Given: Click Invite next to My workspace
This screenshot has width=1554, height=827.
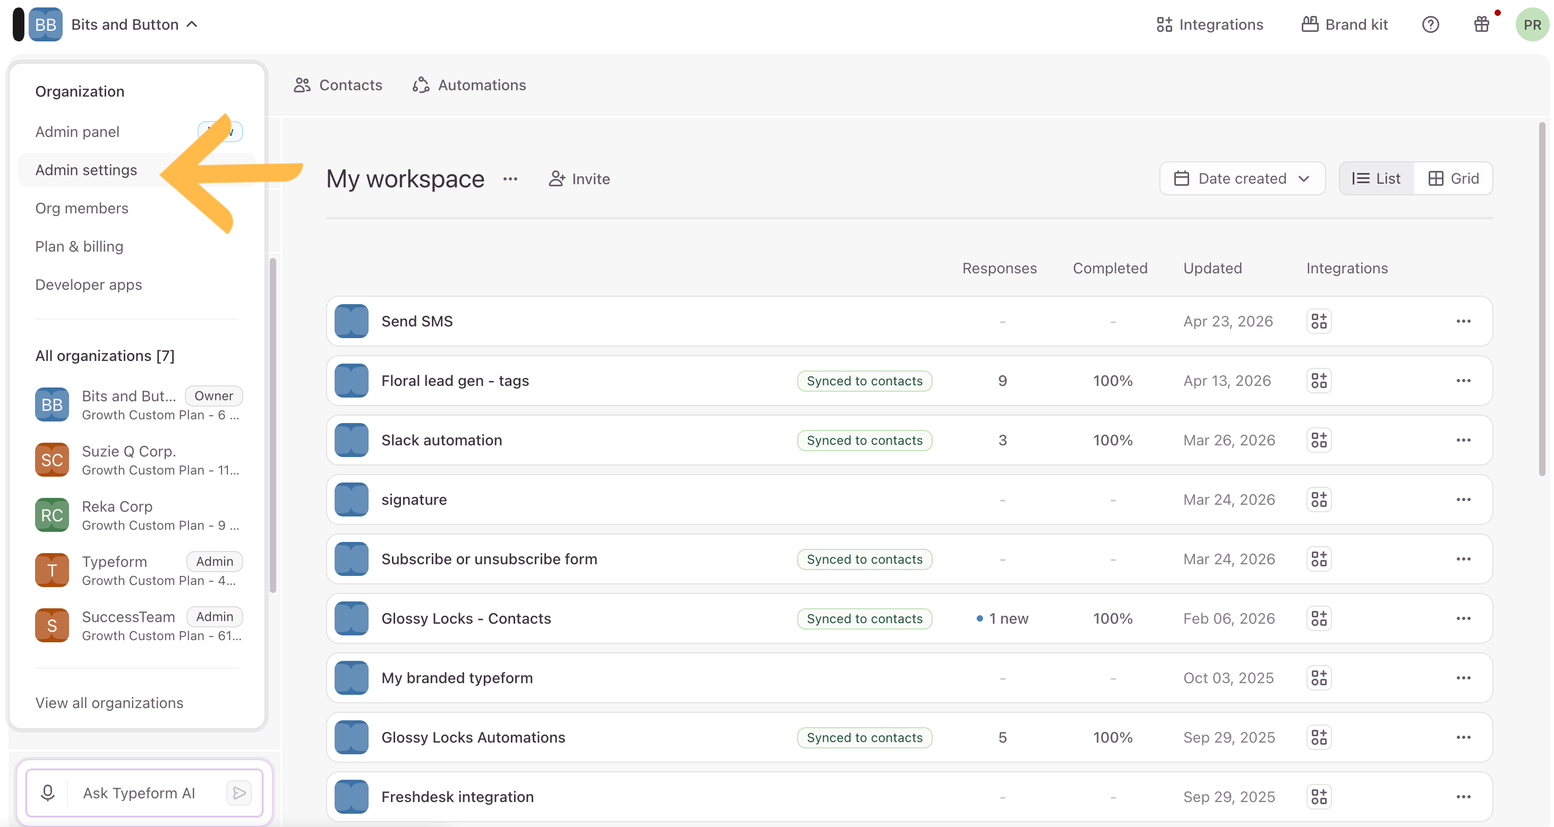Looking at the screenshot, I should [x=579, y=179].
